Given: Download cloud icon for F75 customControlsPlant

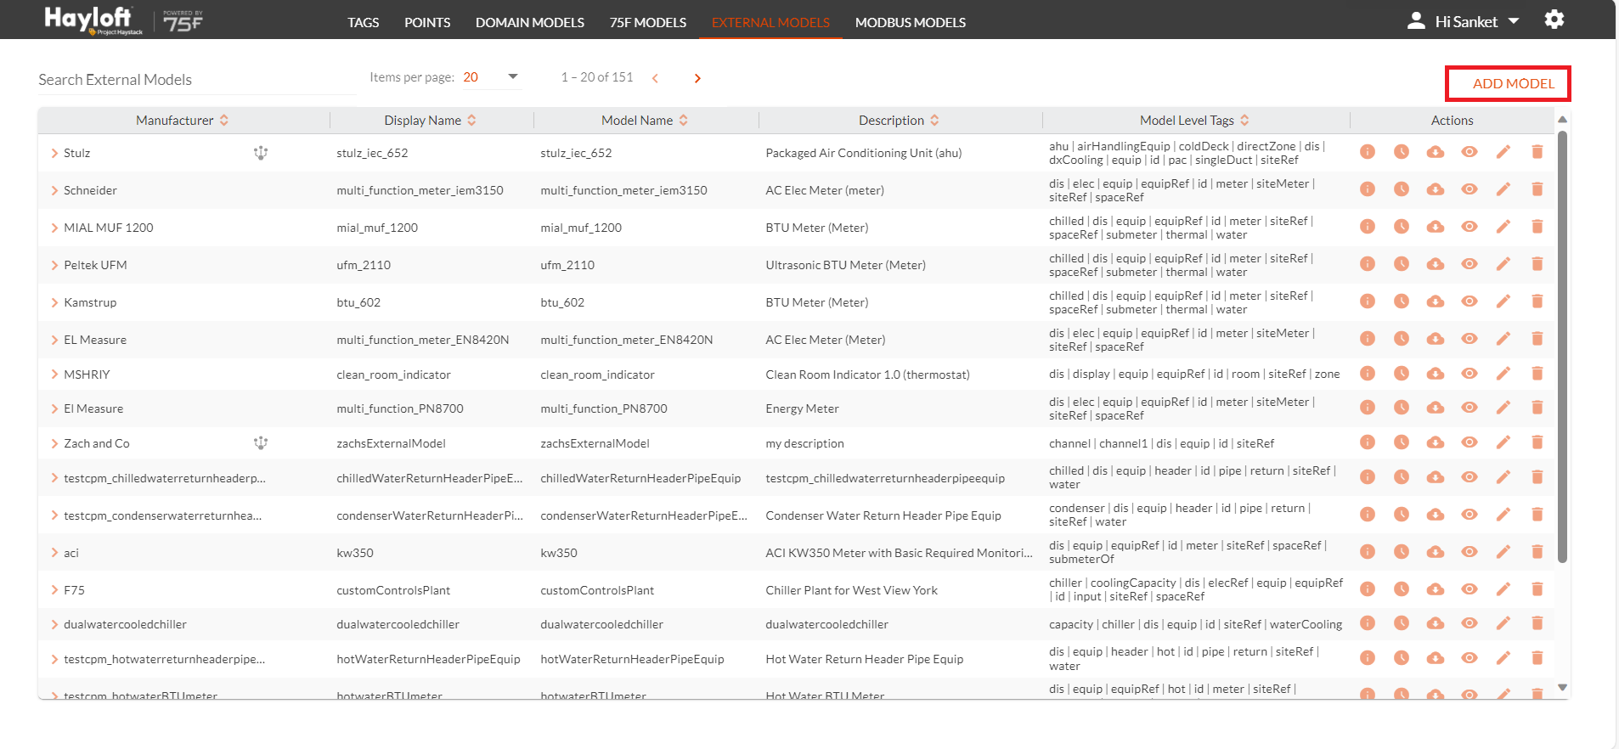Looking at the screenshot, I should pos(1436,589).
